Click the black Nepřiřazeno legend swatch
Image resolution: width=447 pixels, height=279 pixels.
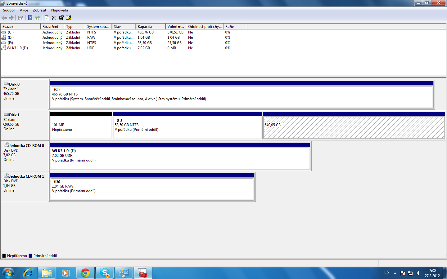4,256
